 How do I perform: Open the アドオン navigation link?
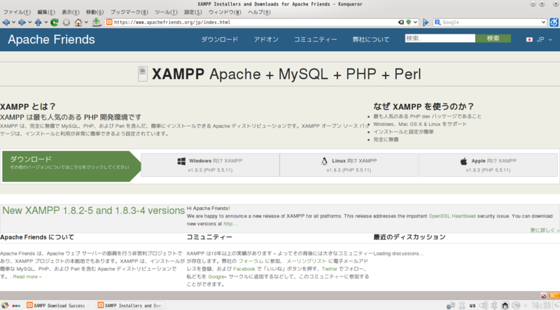266,40
